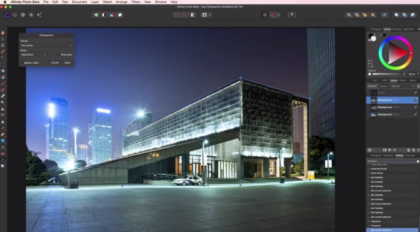The width and height of the screenshot is (420, 232).
Task: Click the 'Clone Brush' history entry
Action: pos(377,173)
